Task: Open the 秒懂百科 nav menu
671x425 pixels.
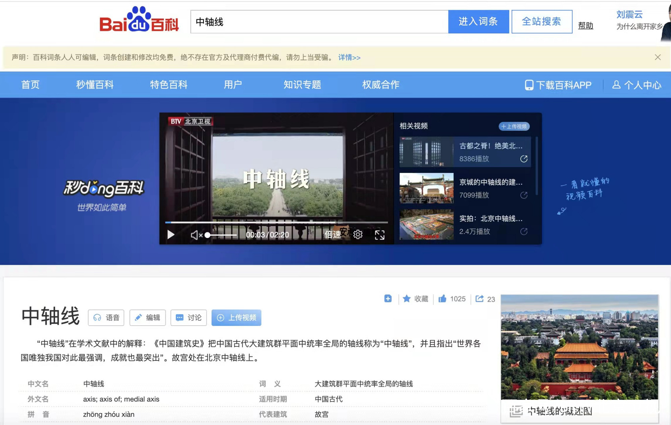Action: [x=95, y=85]
